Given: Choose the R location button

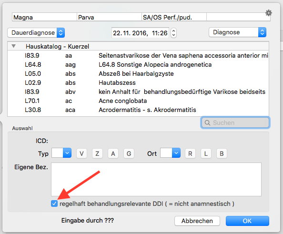Looking at the screenshot, I should [190, 153].
